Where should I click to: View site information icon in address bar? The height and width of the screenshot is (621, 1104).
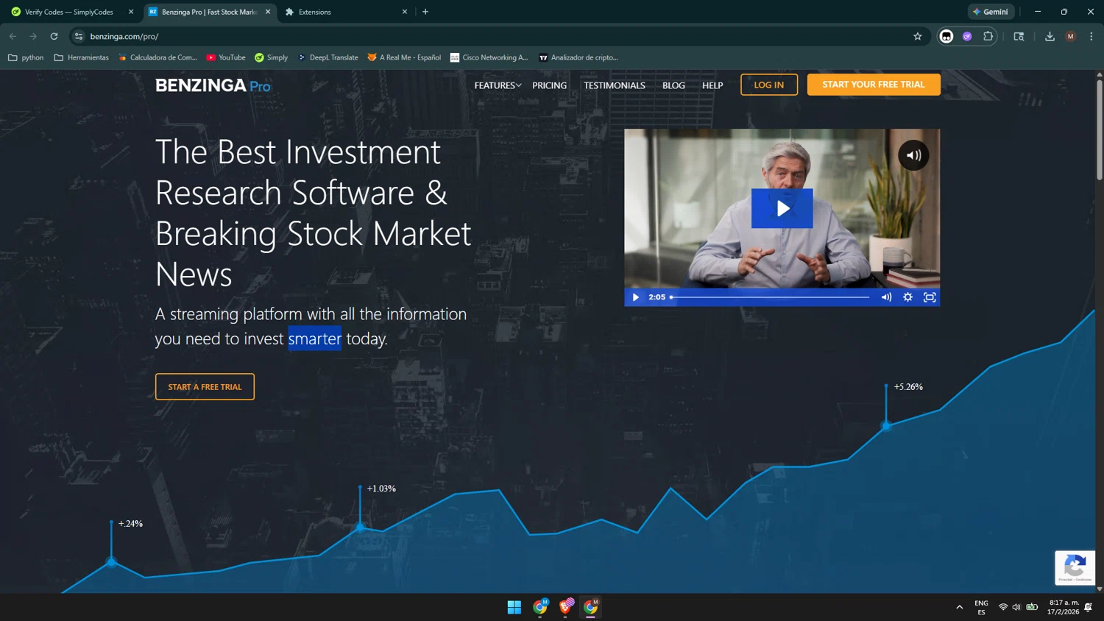pyautogui.click(x=79, y=36)
